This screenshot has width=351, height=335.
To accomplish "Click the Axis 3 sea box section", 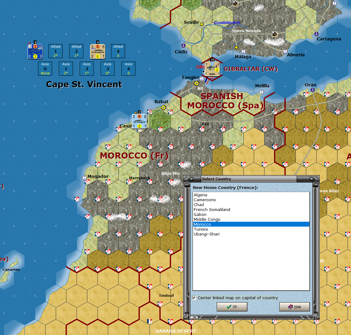I will point(108,69).
